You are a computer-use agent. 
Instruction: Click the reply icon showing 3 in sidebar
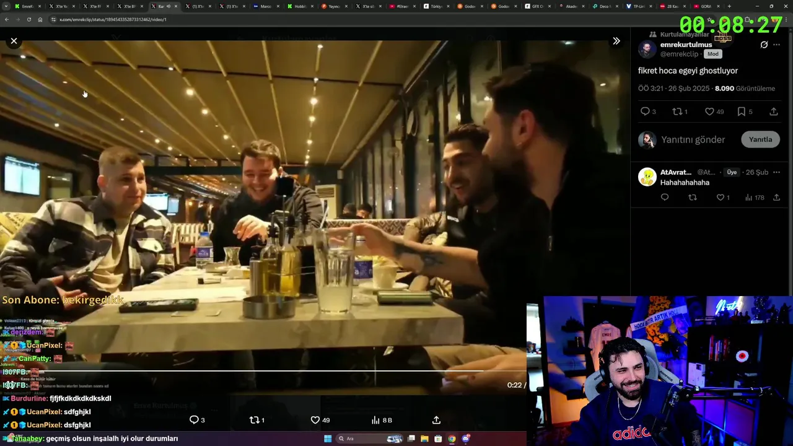[x=647, y=111]
